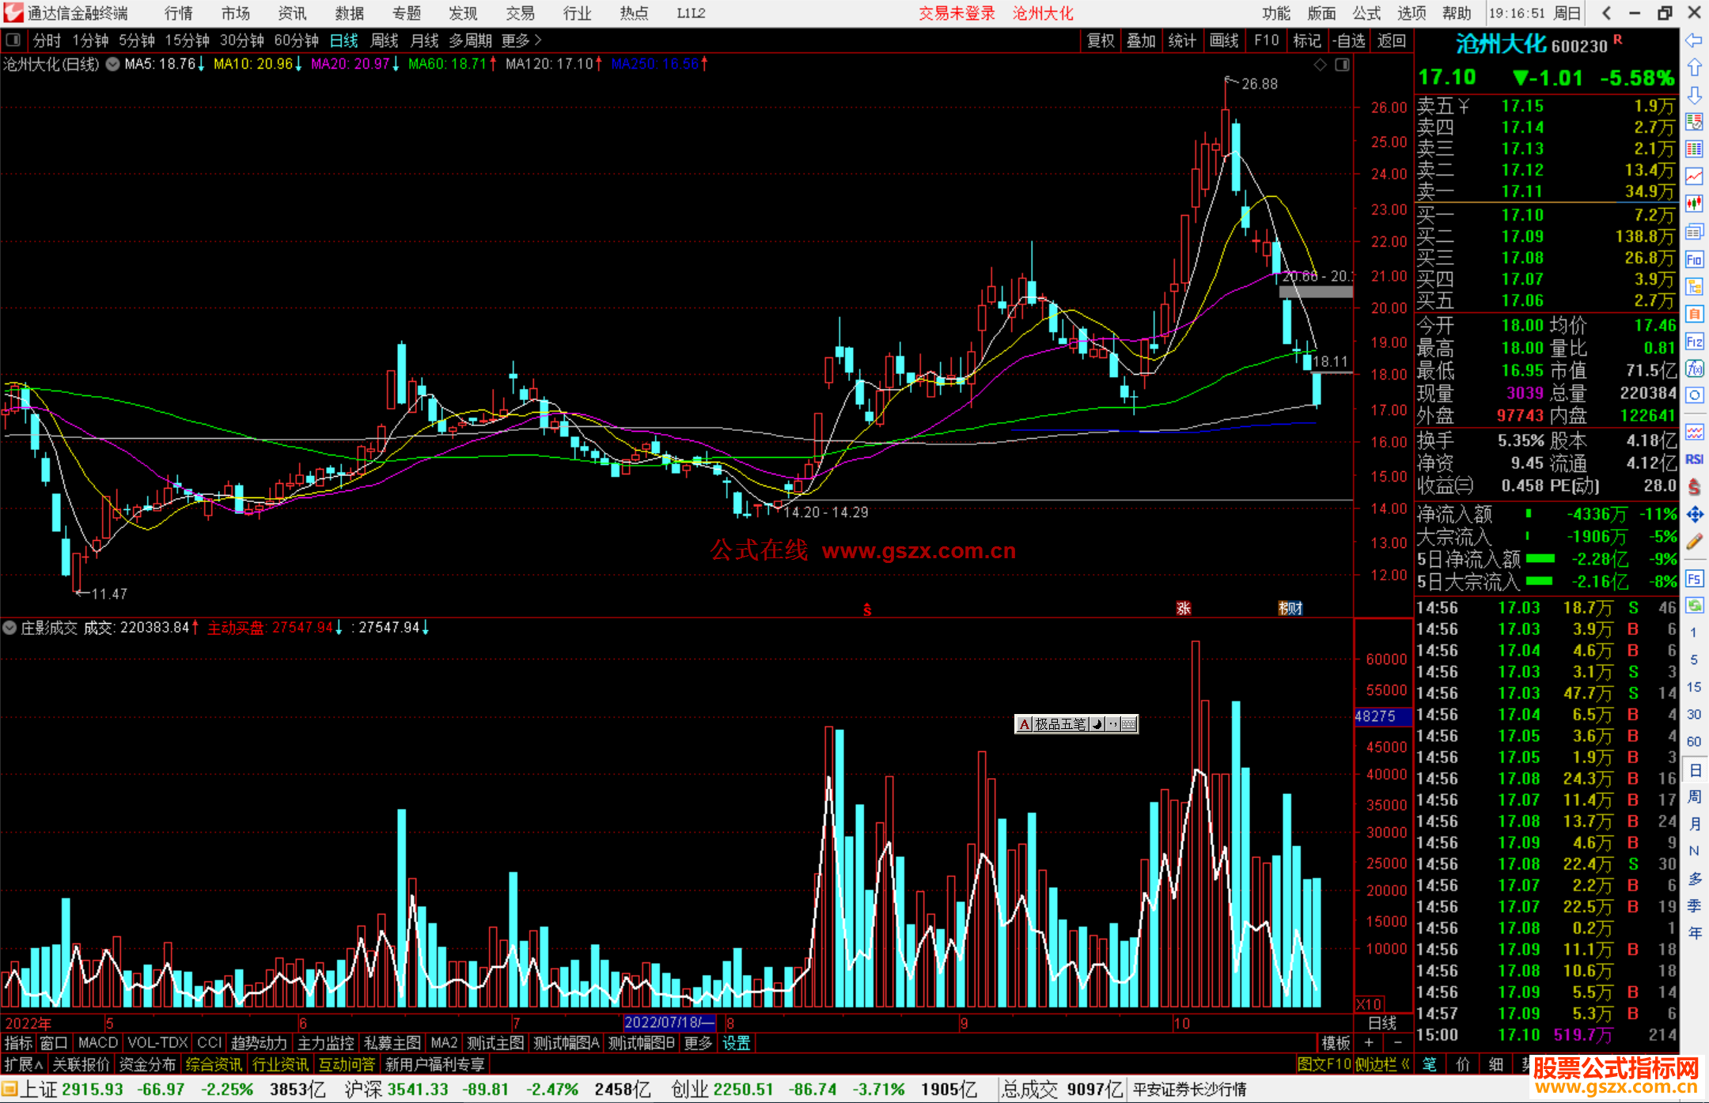
Task: Toggle the panel icon left of 分时
Action: [x=13, y=40]
